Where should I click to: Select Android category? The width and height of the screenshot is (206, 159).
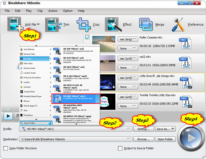click(x=35, y=87)
